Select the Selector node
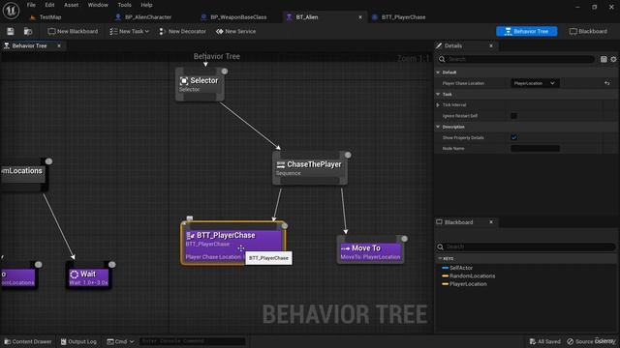Screen dimensions: 620x348 click(x=200, y=84)
